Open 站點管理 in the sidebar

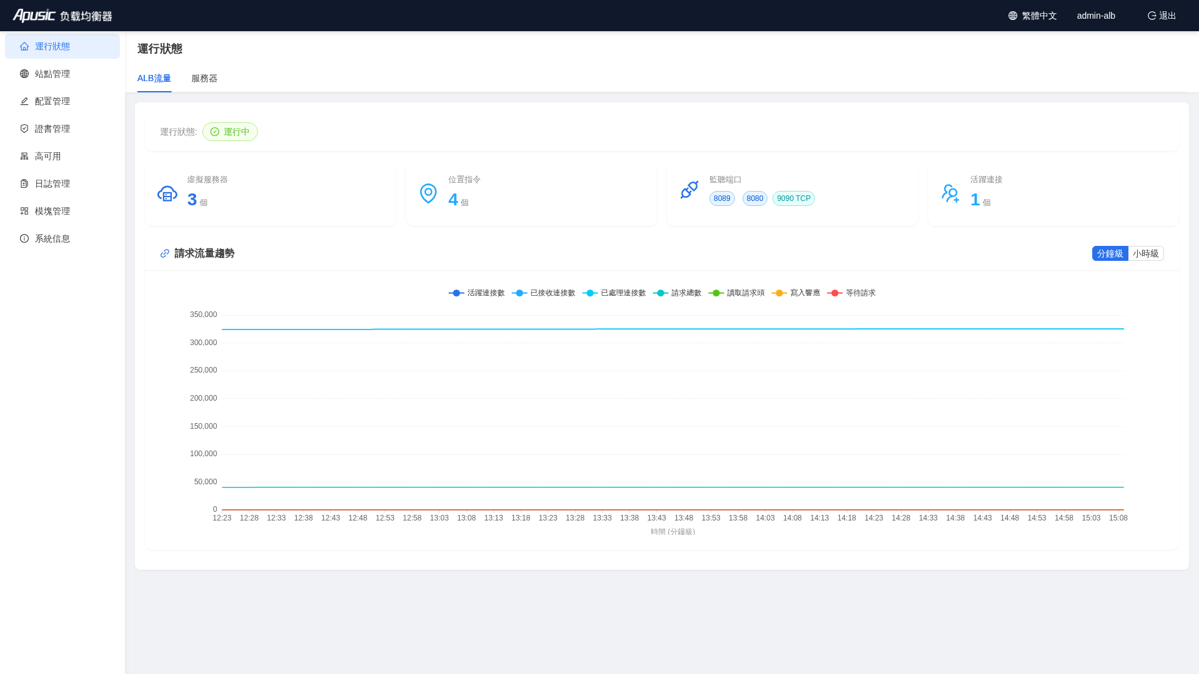(62, 74)
